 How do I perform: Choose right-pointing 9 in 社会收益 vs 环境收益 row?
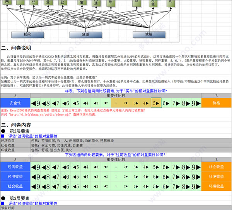tap(196, 186)
